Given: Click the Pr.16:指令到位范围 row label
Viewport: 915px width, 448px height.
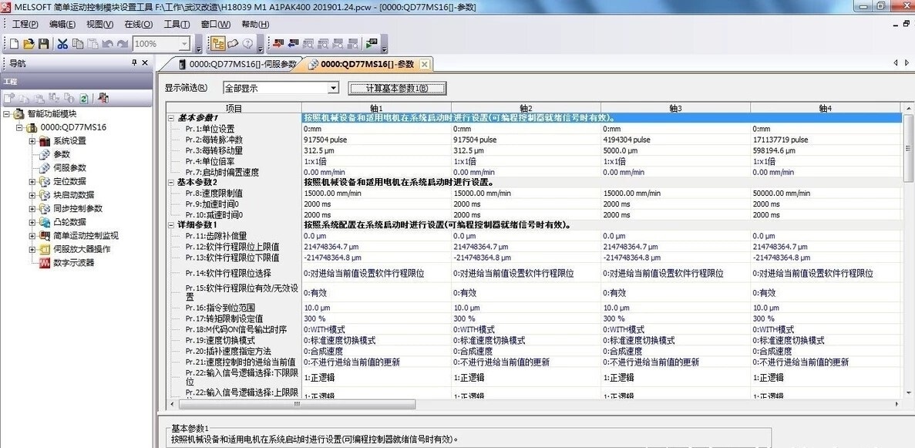Looking at the screenshot, I should (220, 308).
